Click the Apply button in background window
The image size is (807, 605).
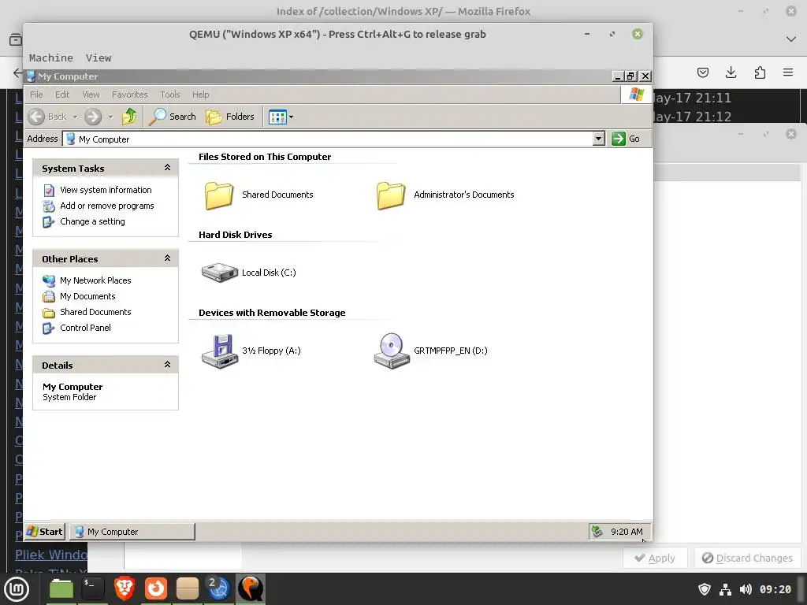click(655, 559)
